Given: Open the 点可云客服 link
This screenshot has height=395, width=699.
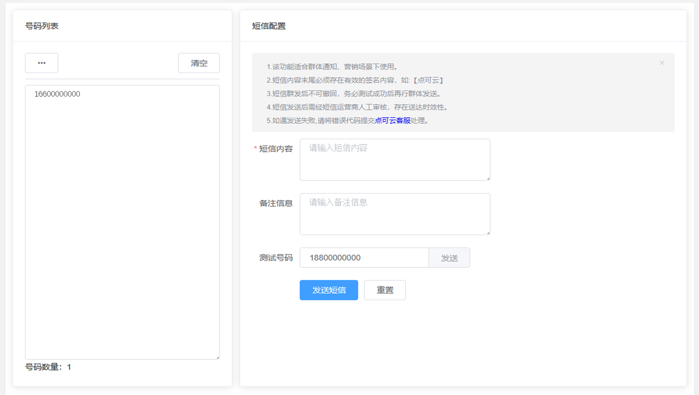Looking at the screenshot, I should 392,120.
